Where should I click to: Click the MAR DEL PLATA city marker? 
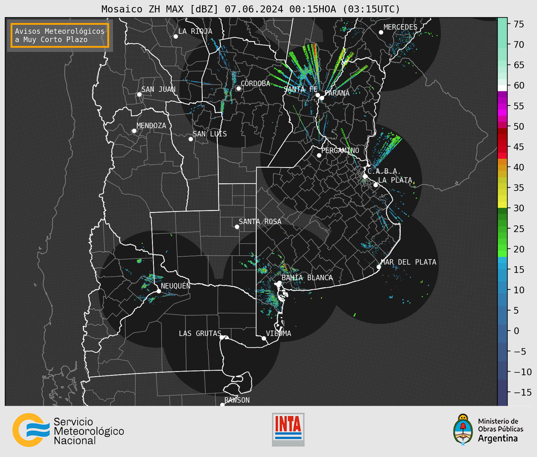[379, 267]
